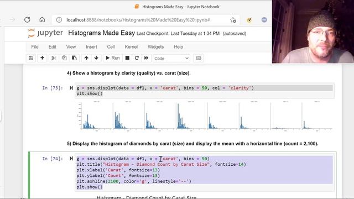Screen dimensions: 354x199
Task: Click the first clarity histogram subplot
Action: click(95, 116)
